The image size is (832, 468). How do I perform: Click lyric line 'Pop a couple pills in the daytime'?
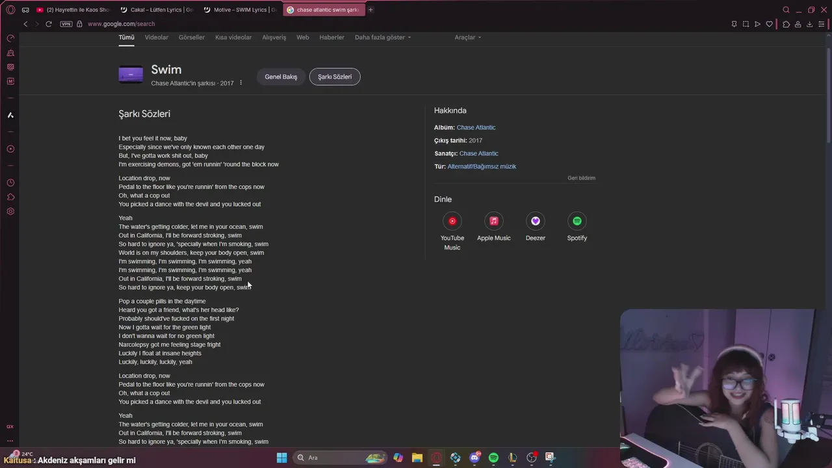(162, 301)
